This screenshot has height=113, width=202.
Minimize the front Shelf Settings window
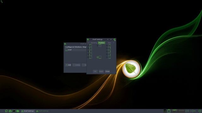[x=108, y=40]
